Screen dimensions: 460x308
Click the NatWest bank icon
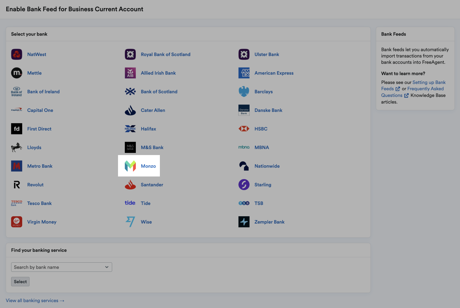pyautogui.click(x=16, y=54)
